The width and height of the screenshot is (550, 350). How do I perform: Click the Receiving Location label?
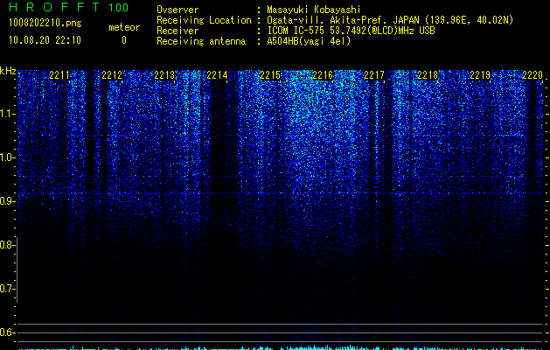click(204, 20)
